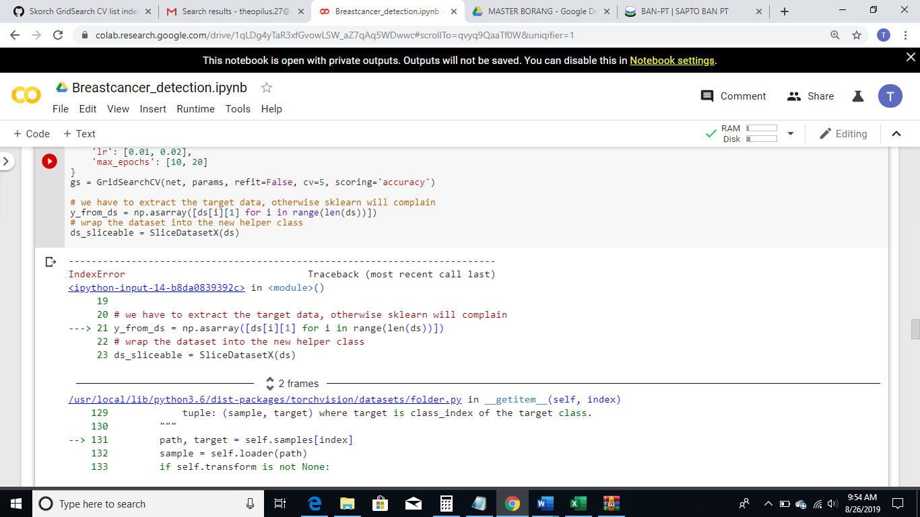Go forward in browser
This screenshot has height=517, width=920.
36,35
